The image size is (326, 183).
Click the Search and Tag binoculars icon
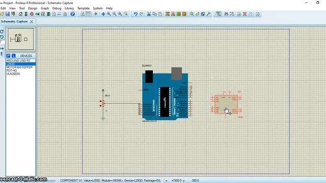[x=226, y=14]
